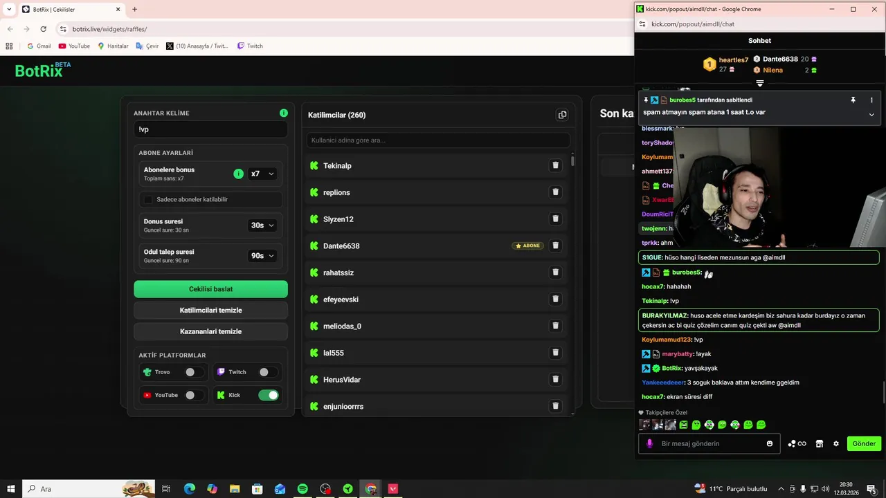Open Spotify from the taskbar
Screen dimensions: 886x498
pos(302,489)
